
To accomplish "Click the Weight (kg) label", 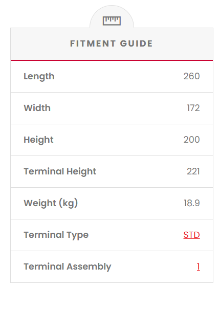I will [x=51, y=203].
